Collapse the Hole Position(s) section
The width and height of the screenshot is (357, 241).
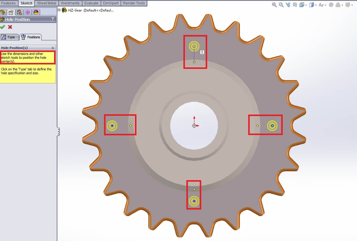click(53, 47)
